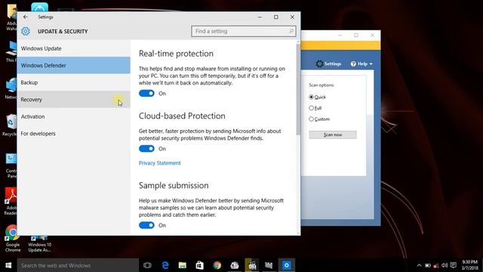Viewport: 483px width, 272px height.
Task: Click the Settings page vertical scrollbar
Action: [x=298, y=89]
